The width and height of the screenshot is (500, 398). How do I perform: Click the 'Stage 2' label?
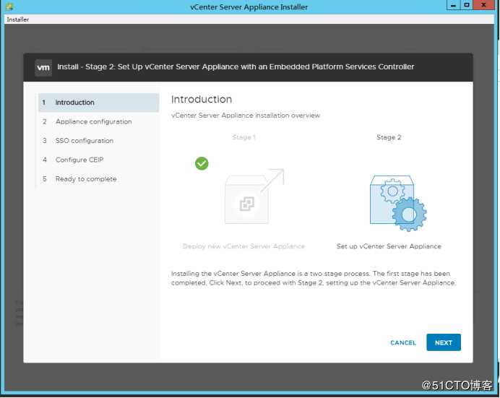coord(389,137)
